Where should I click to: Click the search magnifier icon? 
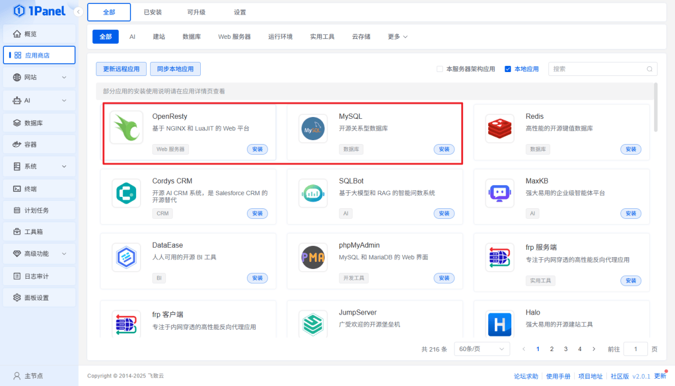650,69
